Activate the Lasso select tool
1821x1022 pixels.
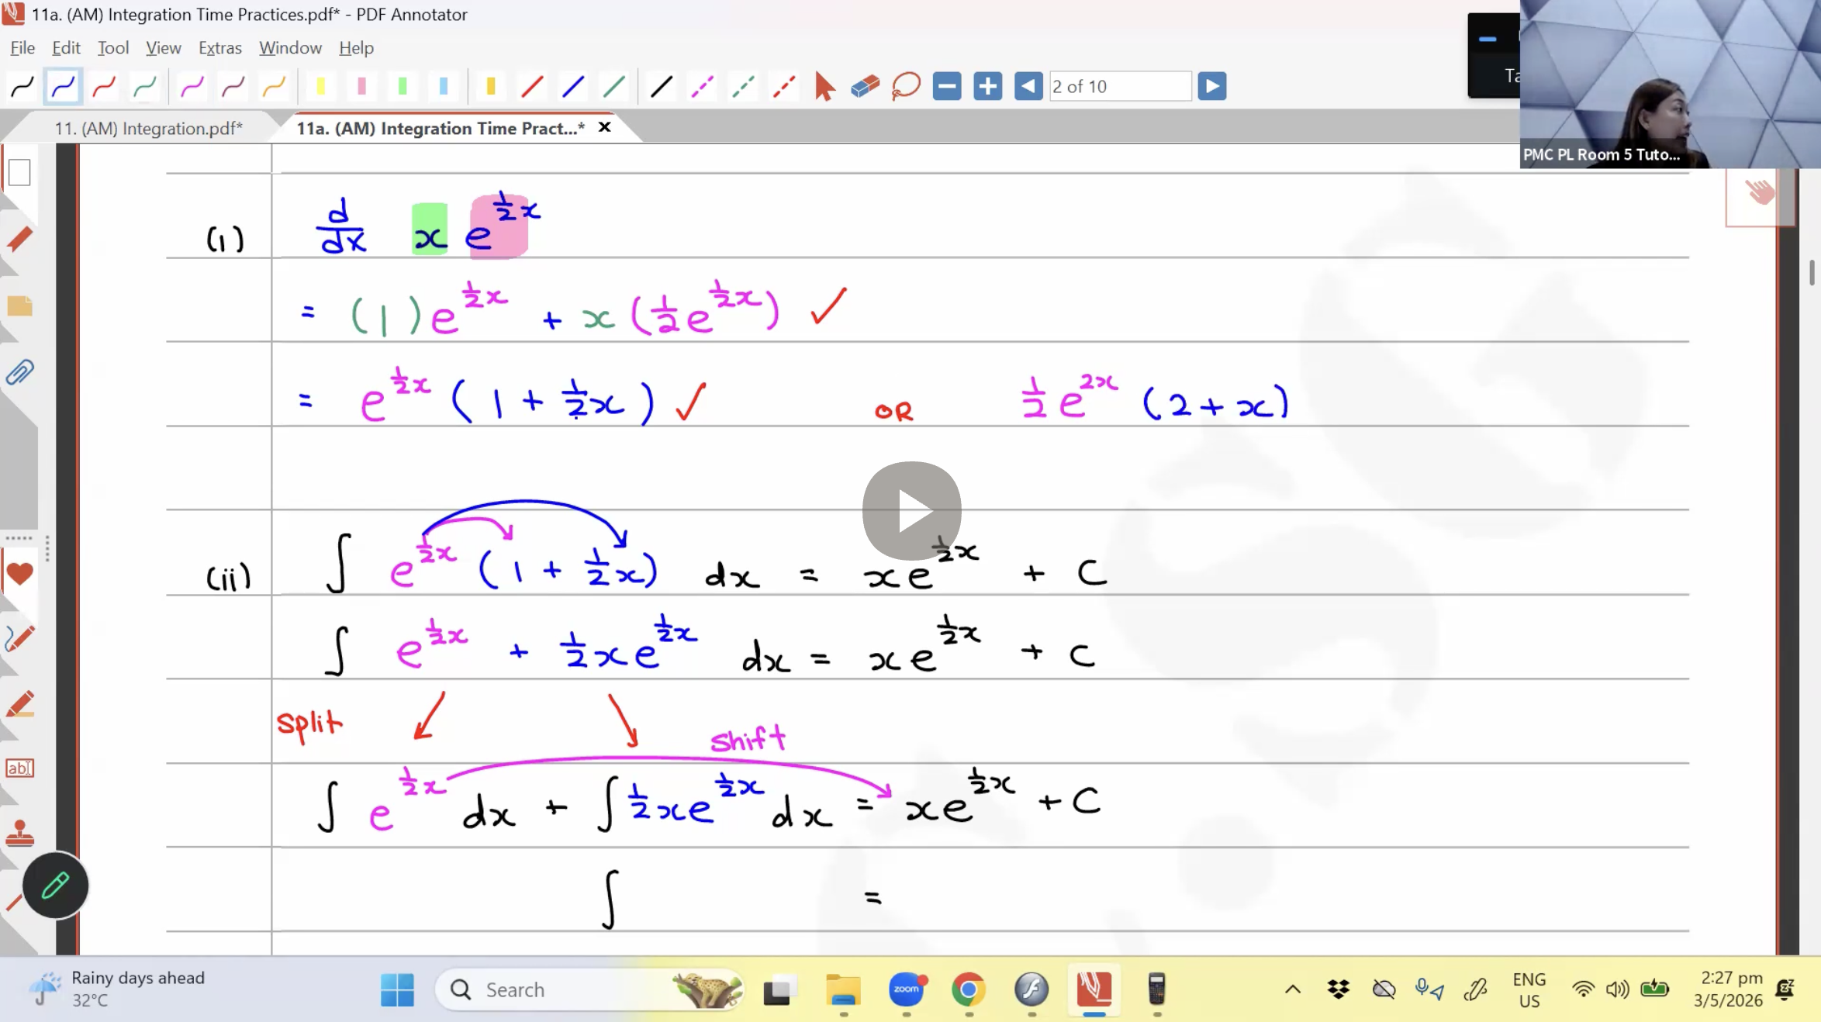(906, 86)
